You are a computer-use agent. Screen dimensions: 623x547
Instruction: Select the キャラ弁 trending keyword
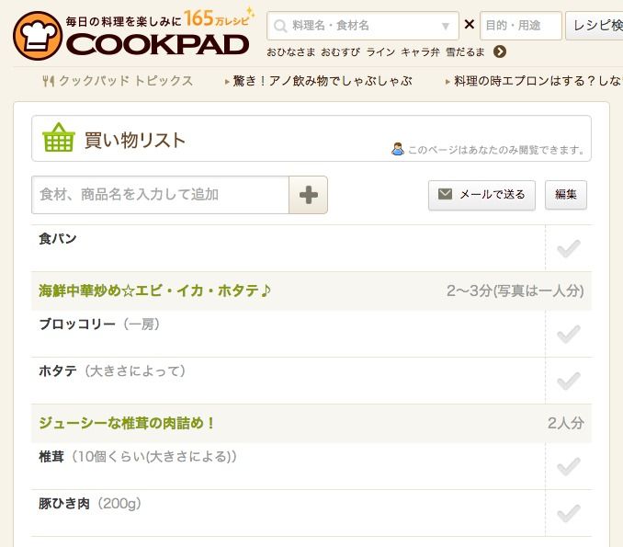coord(420,52)
